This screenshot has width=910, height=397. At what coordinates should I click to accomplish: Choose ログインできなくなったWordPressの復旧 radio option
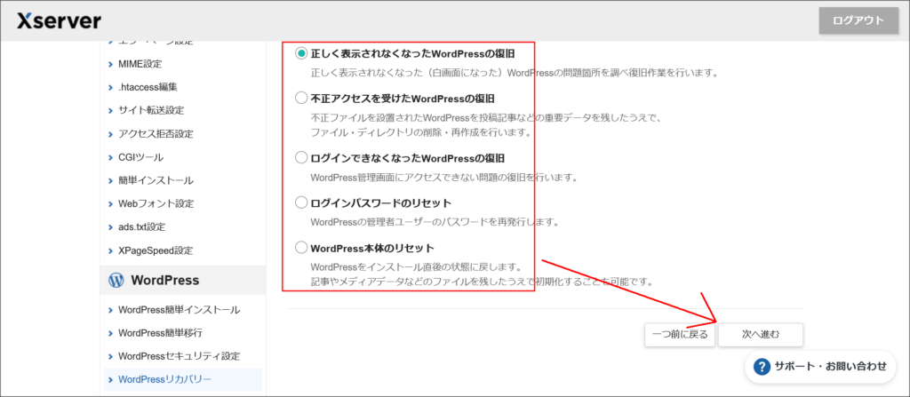point(300,157)
